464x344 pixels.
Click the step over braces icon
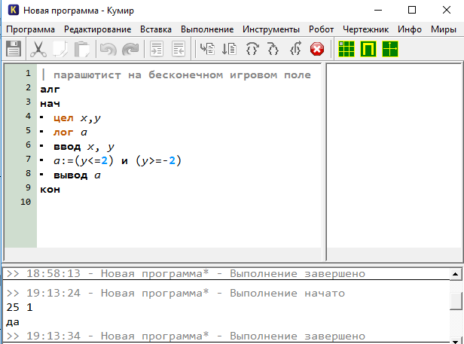252,49
